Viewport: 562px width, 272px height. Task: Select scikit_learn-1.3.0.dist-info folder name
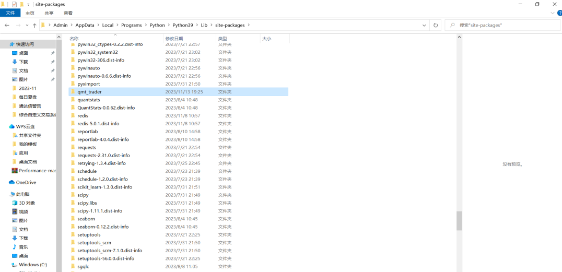pos(104,187)
